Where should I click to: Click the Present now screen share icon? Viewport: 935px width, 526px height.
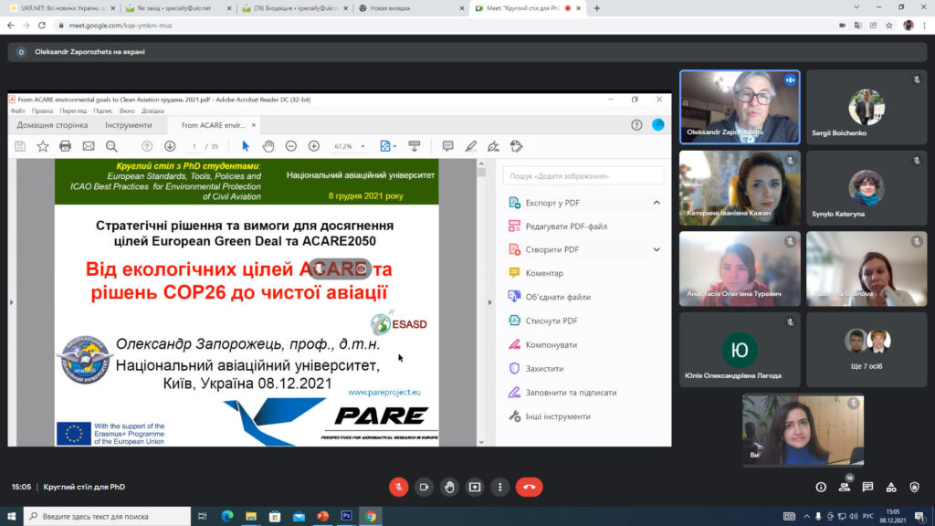(474, 487)
